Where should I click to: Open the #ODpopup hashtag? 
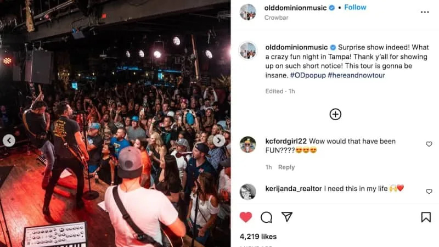coord(308,75)
